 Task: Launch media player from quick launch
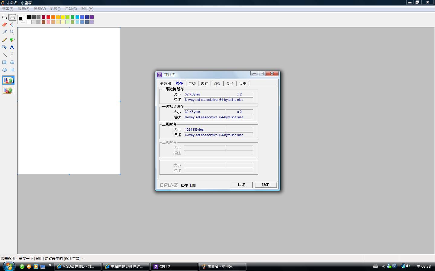pos(36,266)
